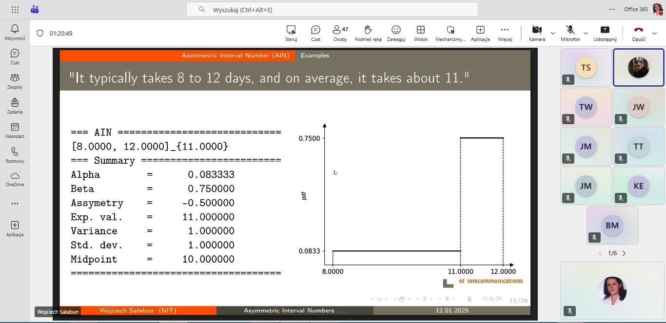This screenshot has height=323, width=666.
Task: Open the Zareaguj reactions menu
Action: [396, 33]
